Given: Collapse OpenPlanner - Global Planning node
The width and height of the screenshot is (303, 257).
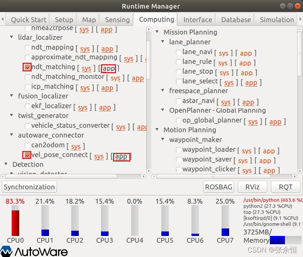Looking at the screenshot, I should pos(163,110).
